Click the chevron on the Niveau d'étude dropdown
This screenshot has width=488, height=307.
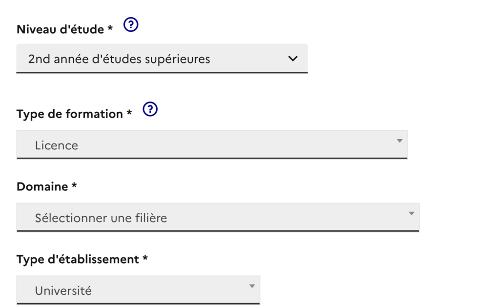293,59
